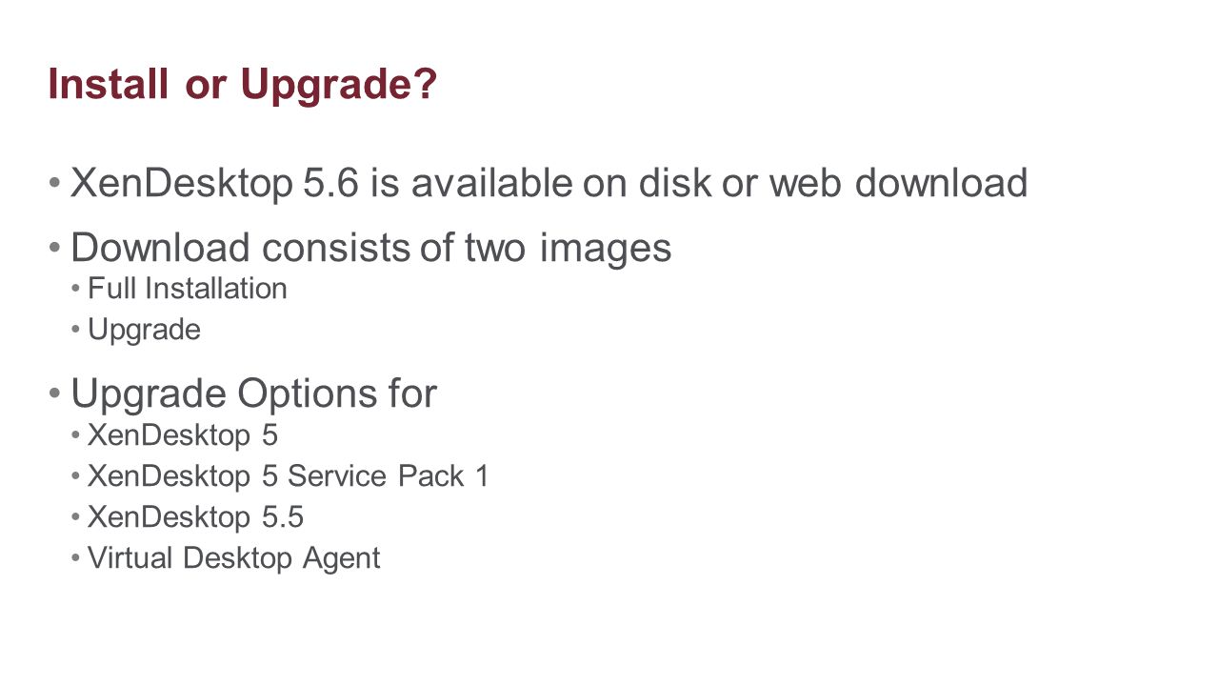Click the word 'Upgrade?' in the title

click(339, 85)
